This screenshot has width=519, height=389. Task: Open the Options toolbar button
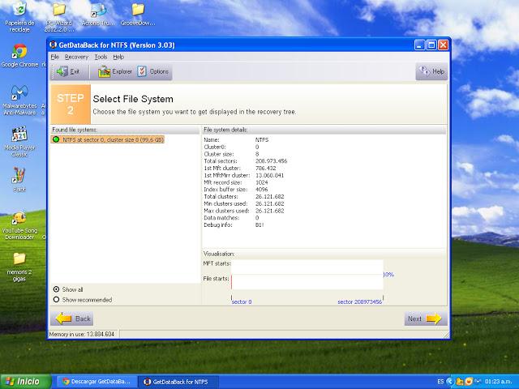[153, 71]
